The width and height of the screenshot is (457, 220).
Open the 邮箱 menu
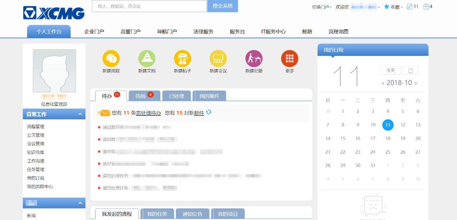tap(307, 32)
